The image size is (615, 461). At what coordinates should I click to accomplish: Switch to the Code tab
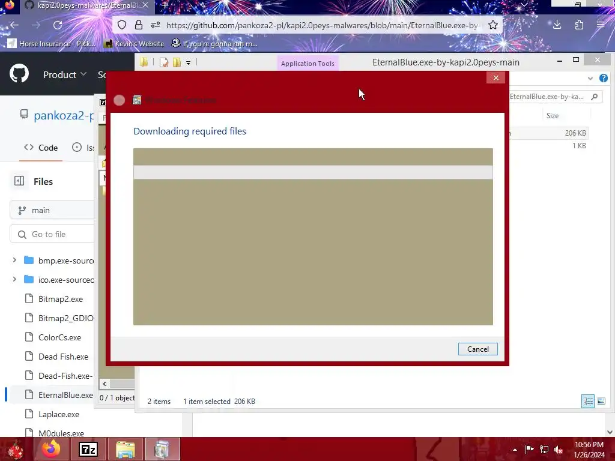[x=41, y=148]
